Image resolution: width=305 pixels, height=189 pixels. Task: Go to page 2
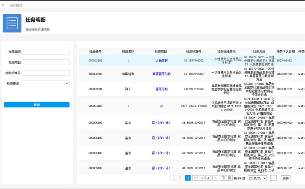[195, 178]
